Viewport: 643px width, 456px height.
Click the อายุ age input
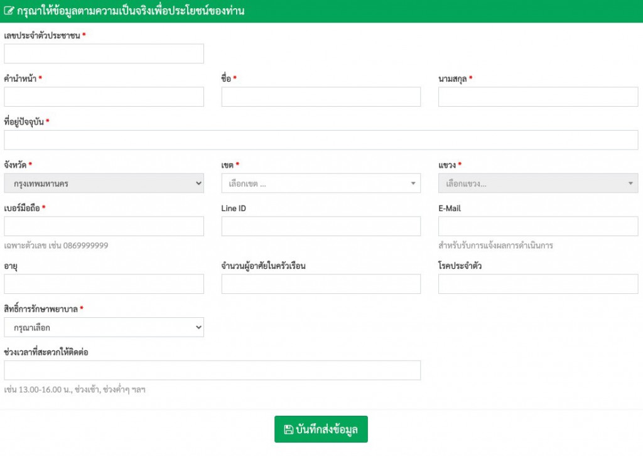[104, 284]
